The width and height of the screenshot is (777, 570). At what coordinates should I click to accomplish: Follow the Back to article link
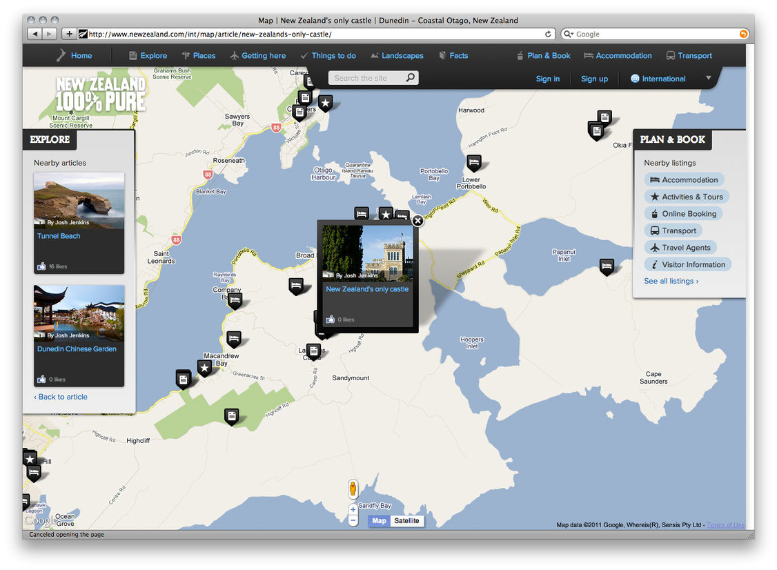click(61, 397)
